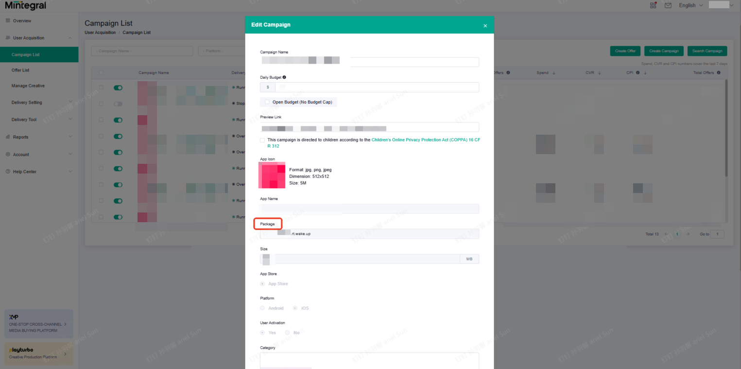Enable Open Budget (No Budget Cap) checkbox
Screen dimensions: 741x369
(x=266, y=102)
